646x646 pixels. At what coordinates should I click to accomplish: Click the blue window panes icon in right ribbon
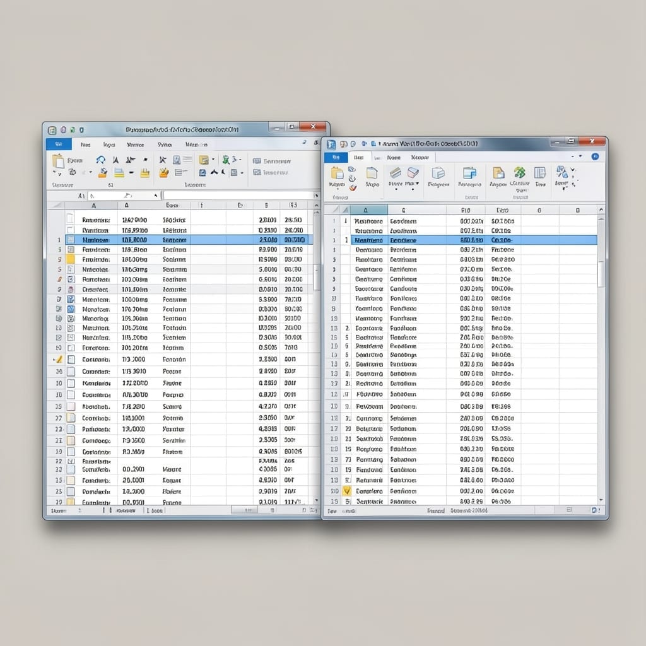pos(469,173)
